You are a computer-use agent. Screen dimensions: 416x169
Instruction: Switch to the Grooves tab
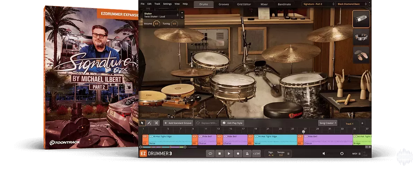click(x=224, y=4)
